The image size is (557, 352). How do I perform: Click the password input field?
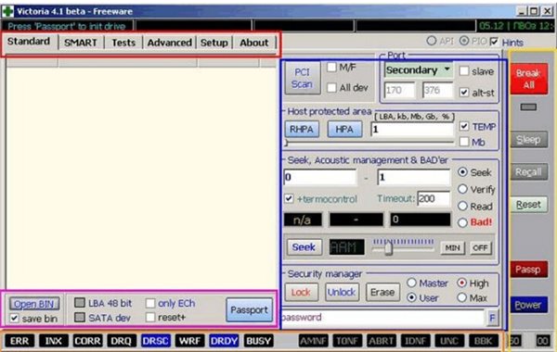[x=382, y=317]
